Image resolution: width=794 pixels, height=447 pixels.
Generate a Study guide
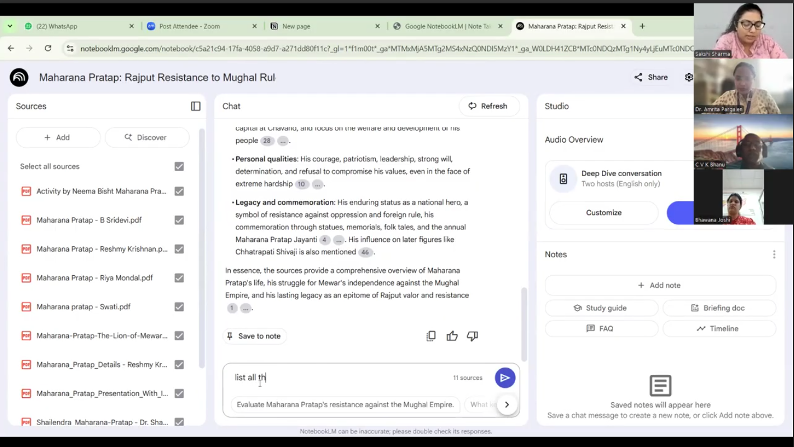601,308
